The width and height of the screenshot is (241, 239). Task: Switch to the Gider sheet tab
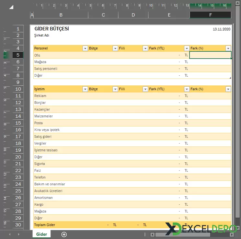[41, 234]
